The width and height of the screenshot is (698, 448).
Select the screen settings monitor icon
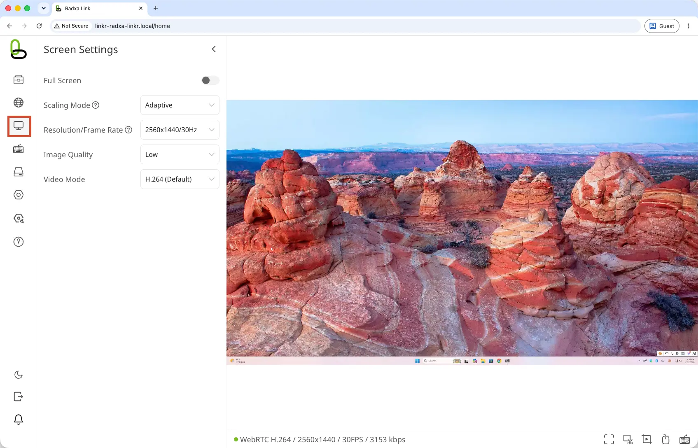(19, 126)
